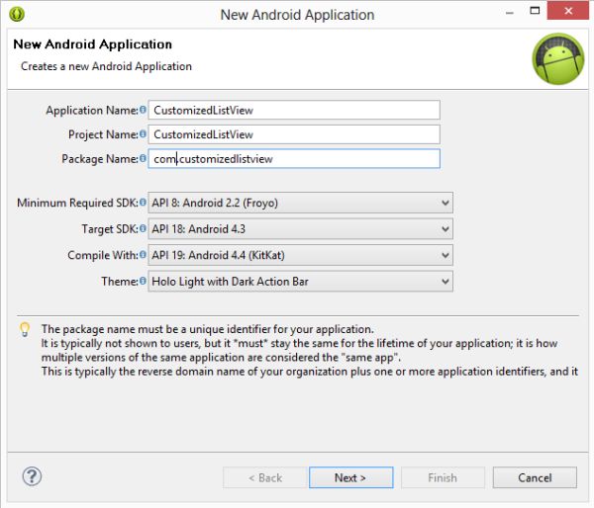The width and height of the screenshot is (594, 508).
Task: Click the info icon beside Application Name
Action: [143, 110]
